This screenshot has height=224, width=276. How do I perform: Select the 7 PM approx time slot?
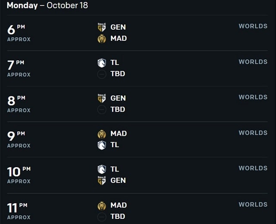[19, 68]
